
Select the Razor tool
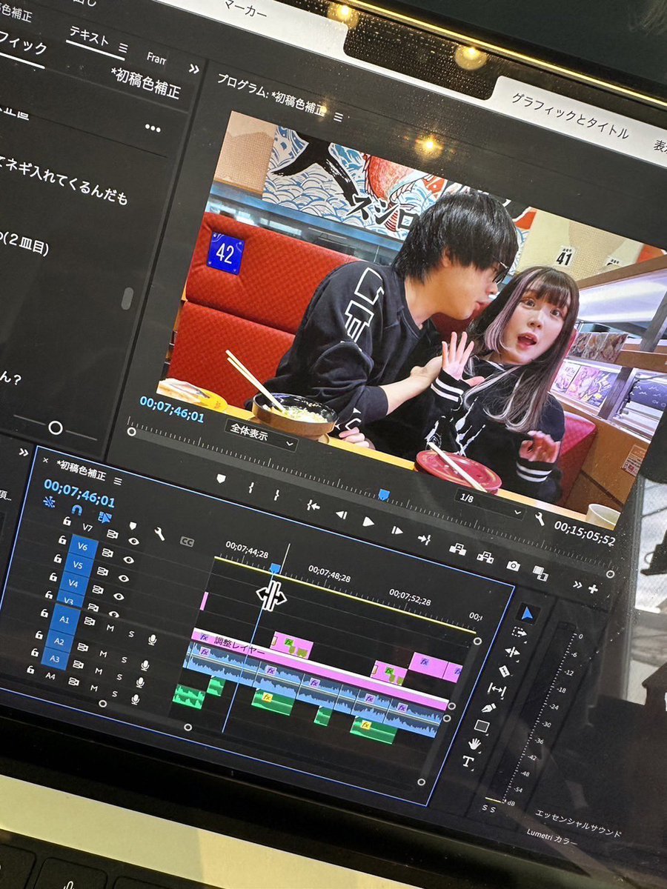[x=505, y=671]
